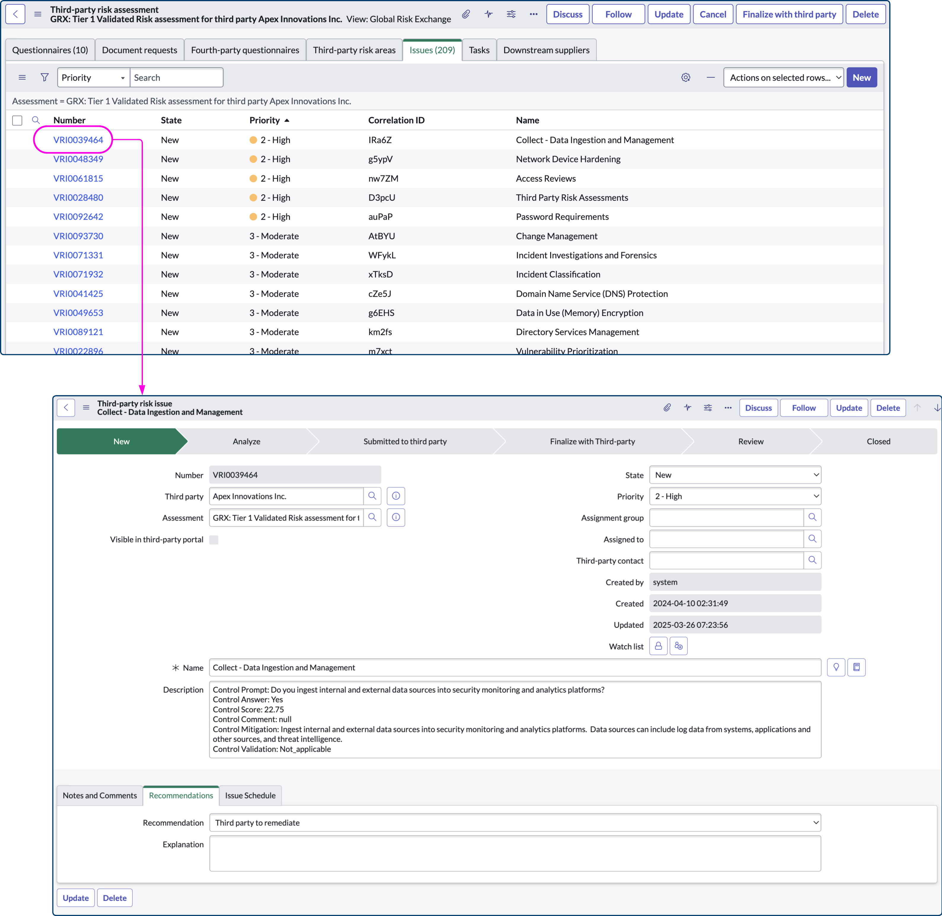Open activity stream icon in issue form
942x916 pixels.
pos(687,408)
